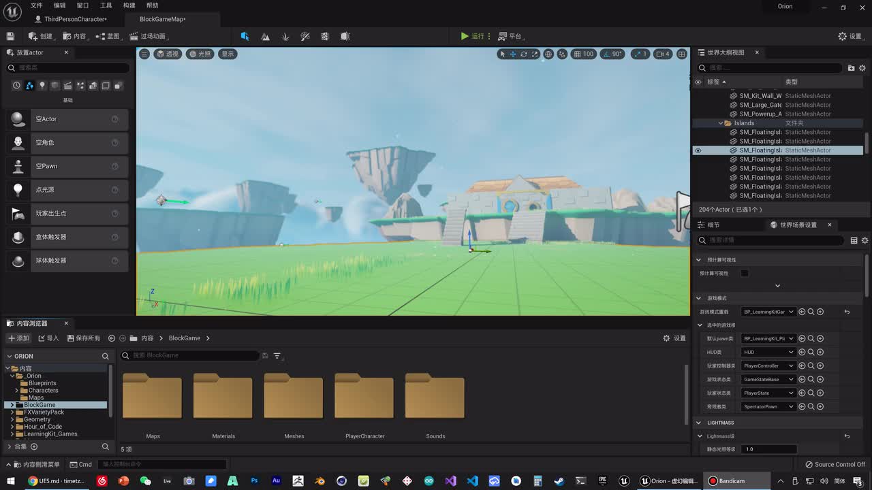Click the static lighting level value field
Viewport: 872px width, 490px height.
(x=770, y=449)
